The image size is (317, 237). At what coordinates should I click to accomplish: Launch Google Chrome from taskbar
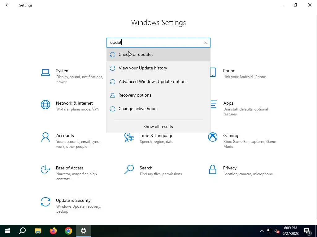click(x=68, y=231)
